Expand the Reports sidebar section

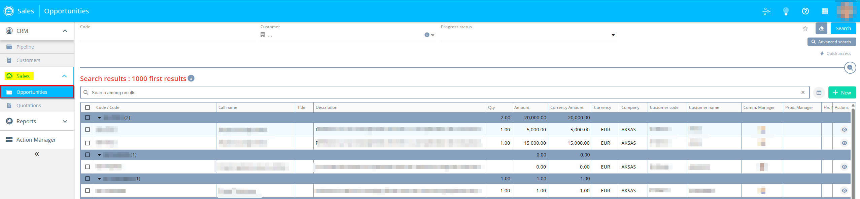pyautogui.click(x=65, y=121)
